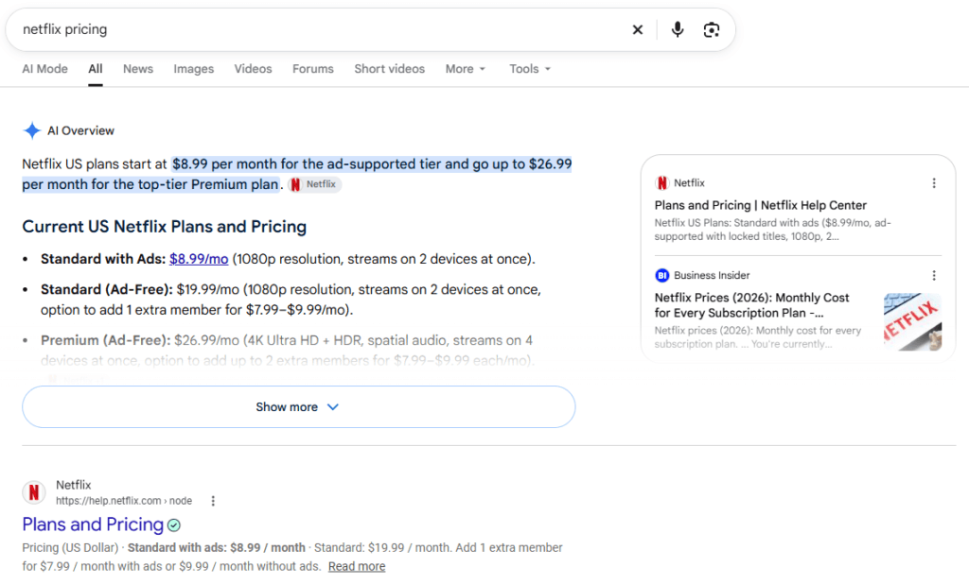Open the three-dot menu beside help.netflix.com URL
Image resolution: width=969 pixels, height=584 pixels.
pos(213,501)
